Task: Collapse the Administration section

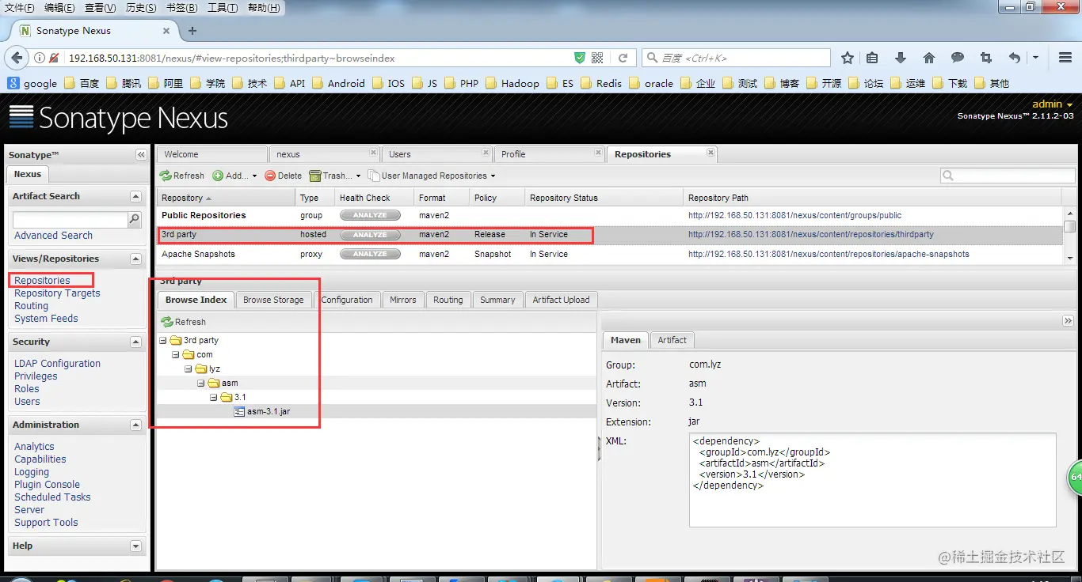Action: tap(135, 425)
